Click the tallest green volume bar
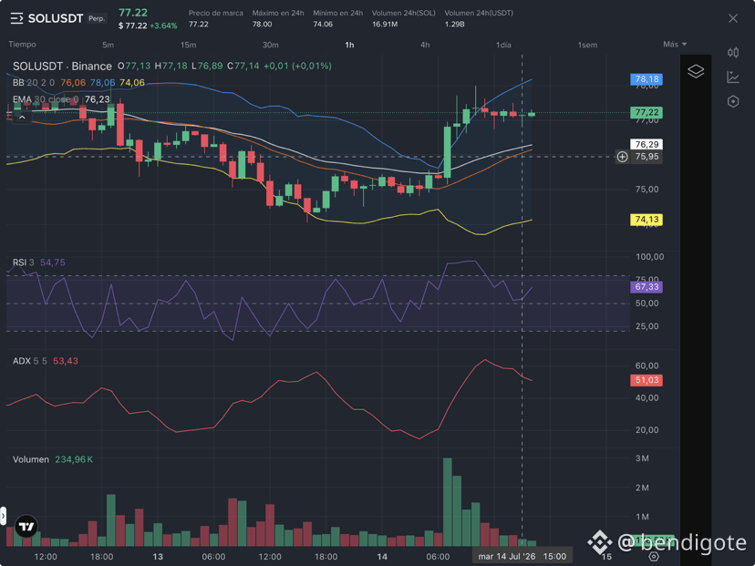 coord(448,502)
